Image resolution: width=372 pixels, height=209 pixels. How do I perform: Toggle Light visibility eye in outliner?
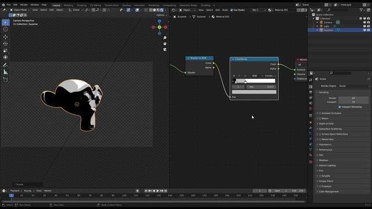pyautogui.click(x=364, y=26)
